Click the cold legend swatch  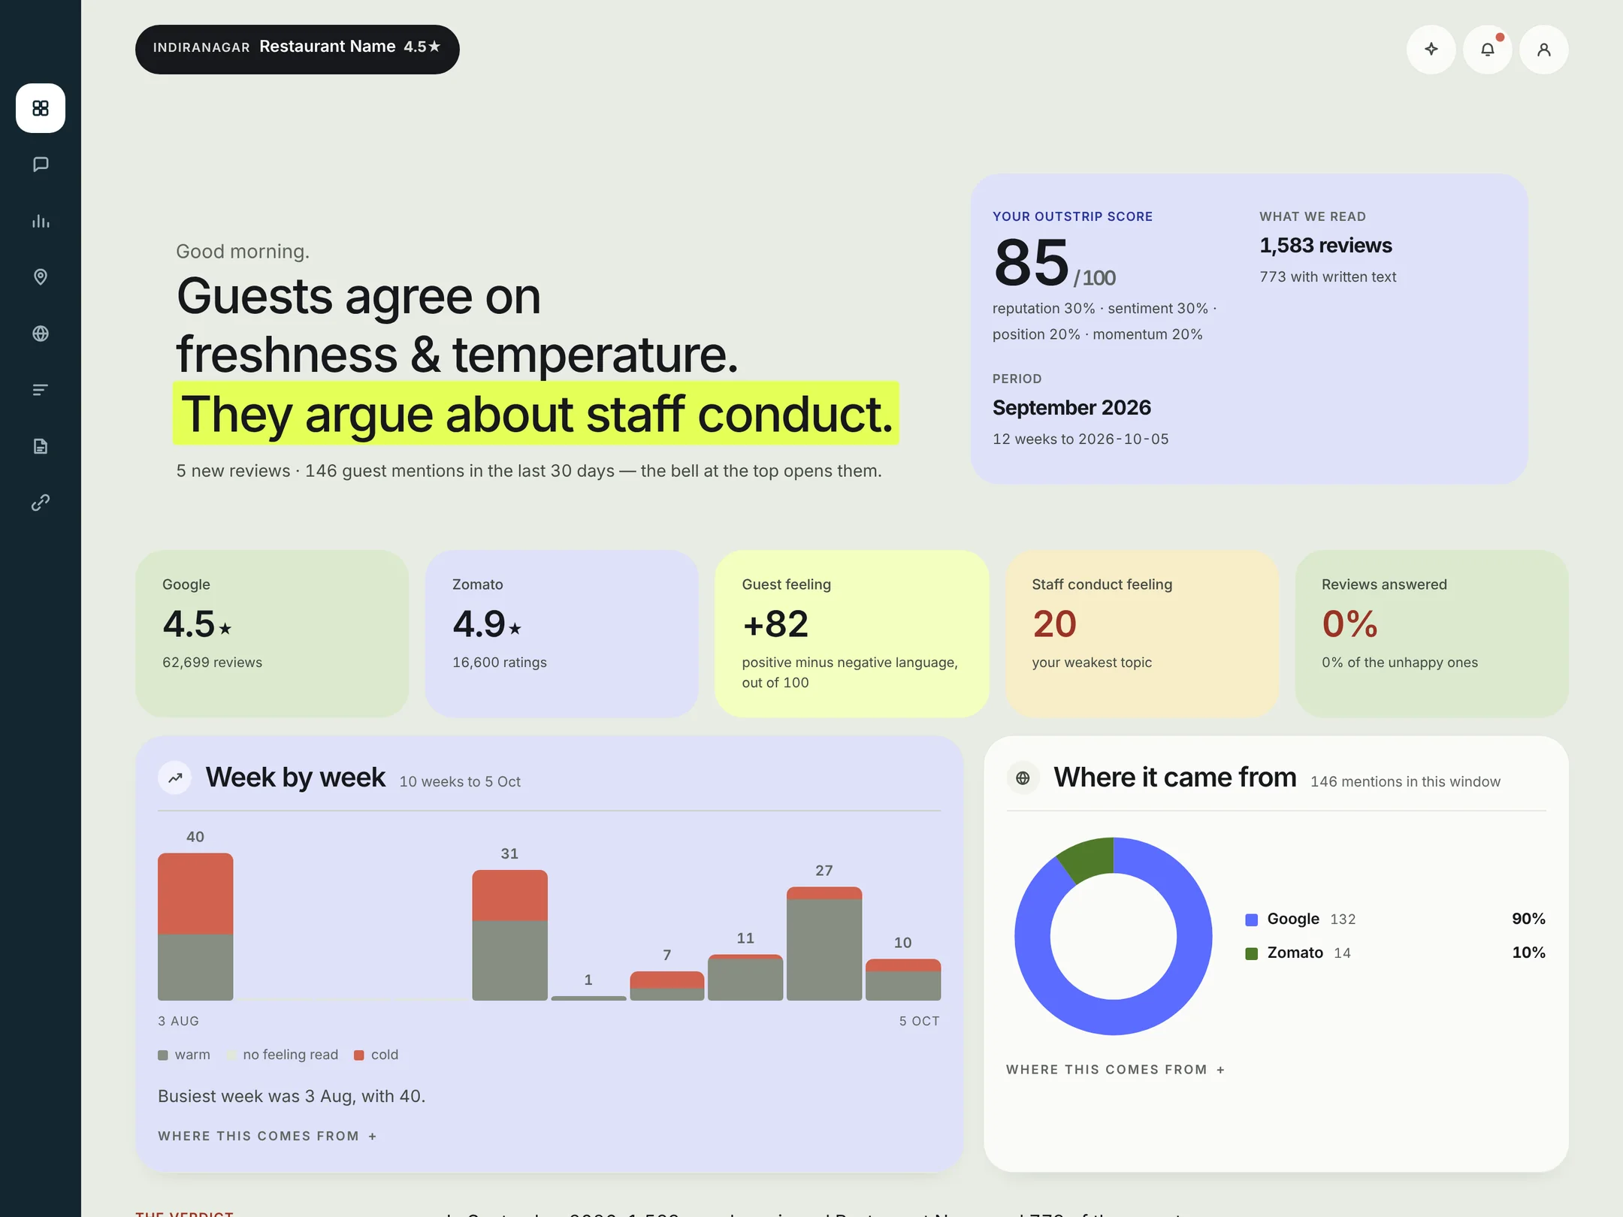click(359, 1055)
